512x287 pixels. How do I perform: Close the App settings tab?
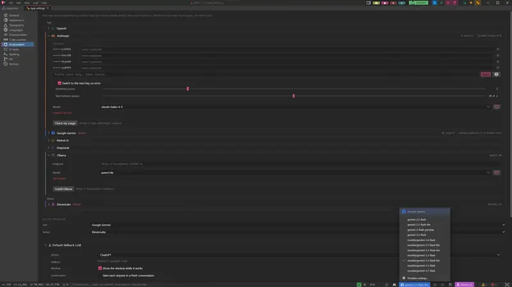click(47, 8)
